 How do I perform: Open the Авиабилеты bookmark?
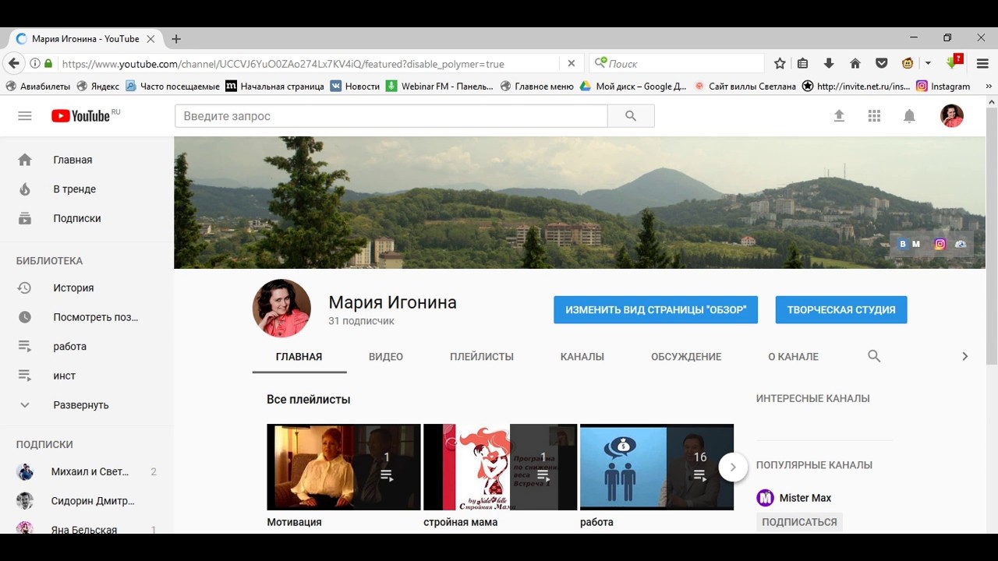(37, 86)
